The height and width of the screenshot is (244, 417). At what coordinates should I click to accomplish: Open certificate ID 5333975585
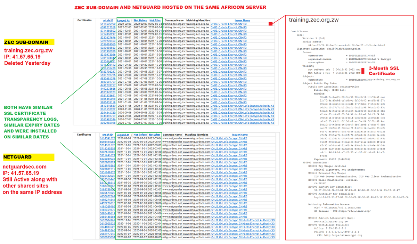[108, 165]
